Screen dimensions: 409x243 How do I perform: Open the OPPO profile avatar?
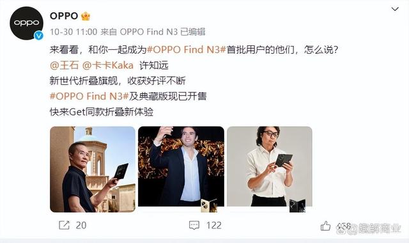26,23
